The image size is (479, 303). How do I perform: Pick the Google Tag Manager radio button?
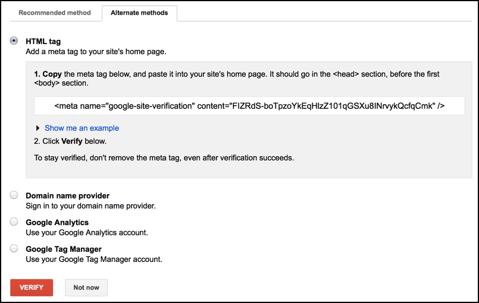(x=14, y=248)
